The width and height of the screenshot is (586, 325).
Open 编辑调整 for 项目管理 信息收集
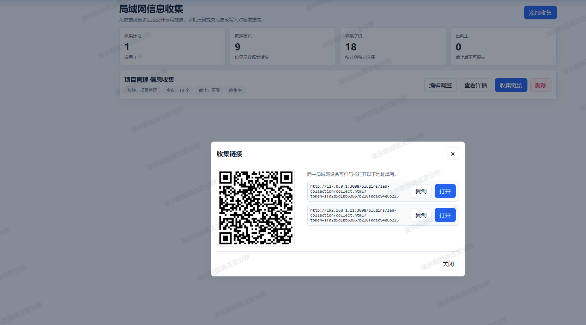[x=440, y=85]
